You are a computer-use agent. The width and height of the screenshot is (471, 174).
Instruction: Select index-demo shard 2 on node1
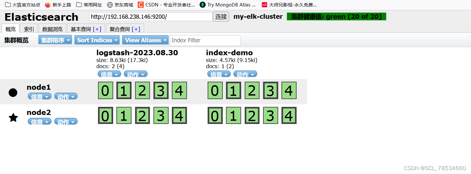252,90
